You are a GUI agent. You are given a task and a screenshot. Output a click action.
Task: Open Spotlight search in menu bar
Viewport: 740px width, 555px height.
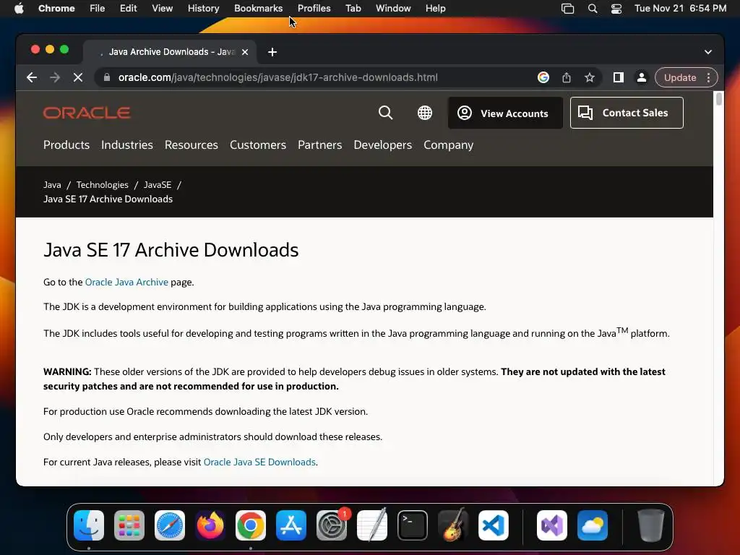click(593, 9)
